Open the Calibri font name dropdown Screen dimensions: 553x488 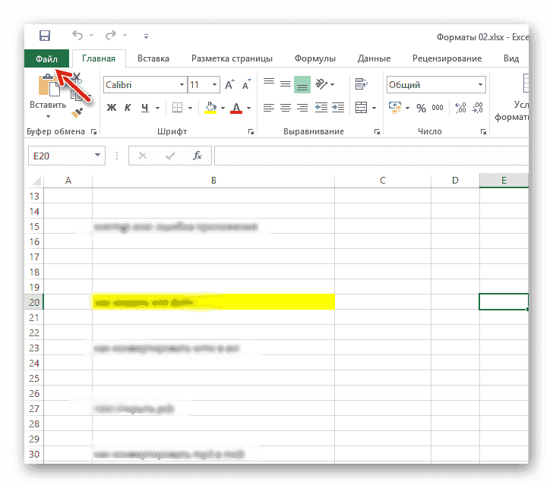[x=182, y=84]
